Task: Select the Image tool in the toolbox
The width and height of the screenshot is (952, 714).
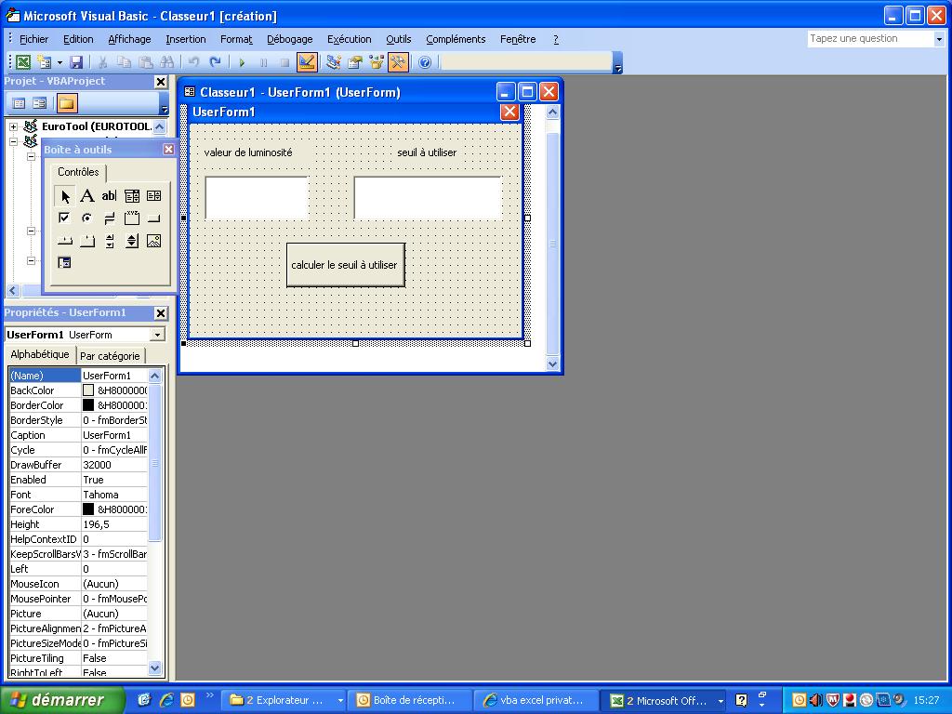Action: coord(154,241)
